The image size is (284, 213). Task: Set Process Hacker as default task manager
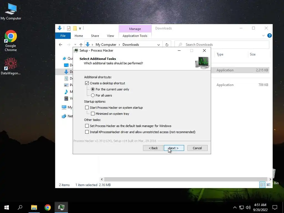tap(87, 126)
